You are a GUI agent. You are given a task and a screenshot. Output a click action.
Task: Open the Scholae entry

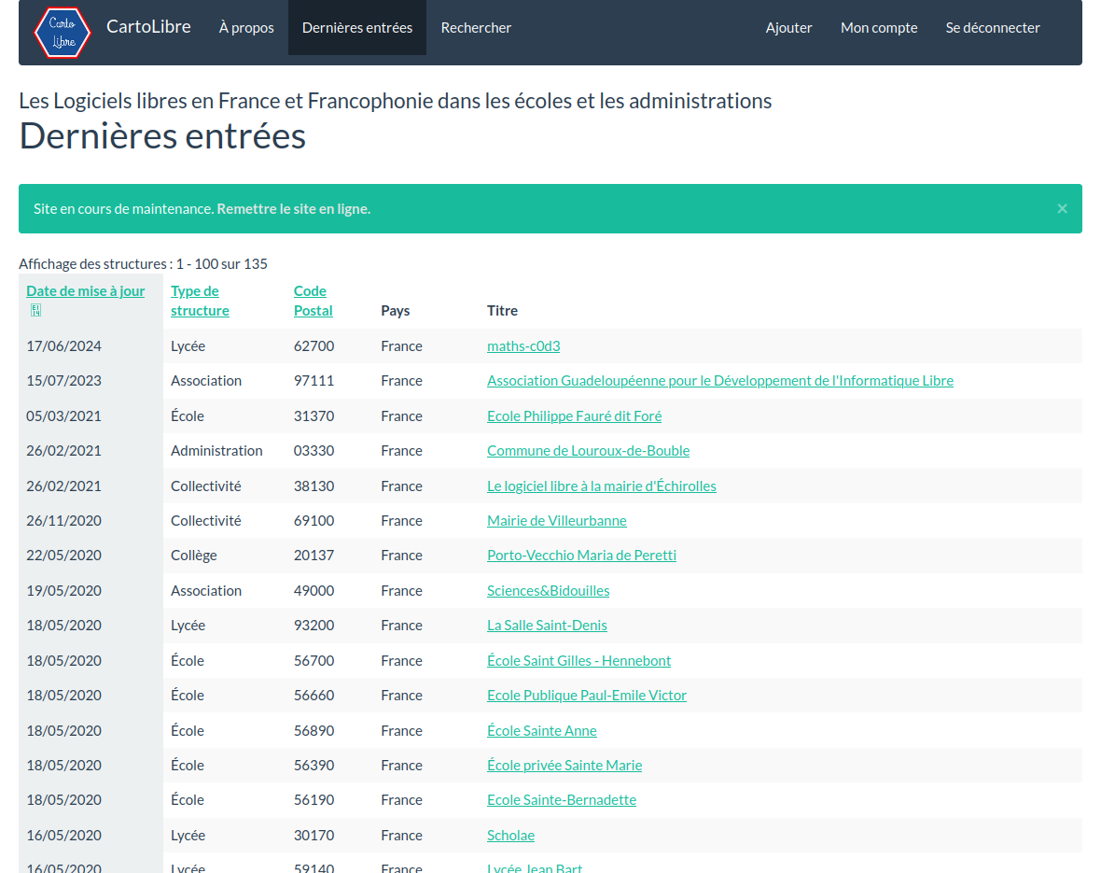[x=510, y=836]
